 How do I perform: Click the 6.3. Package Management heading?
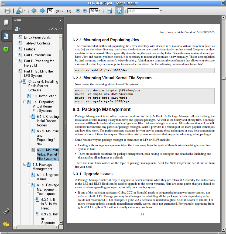click(x=101, y=109)
